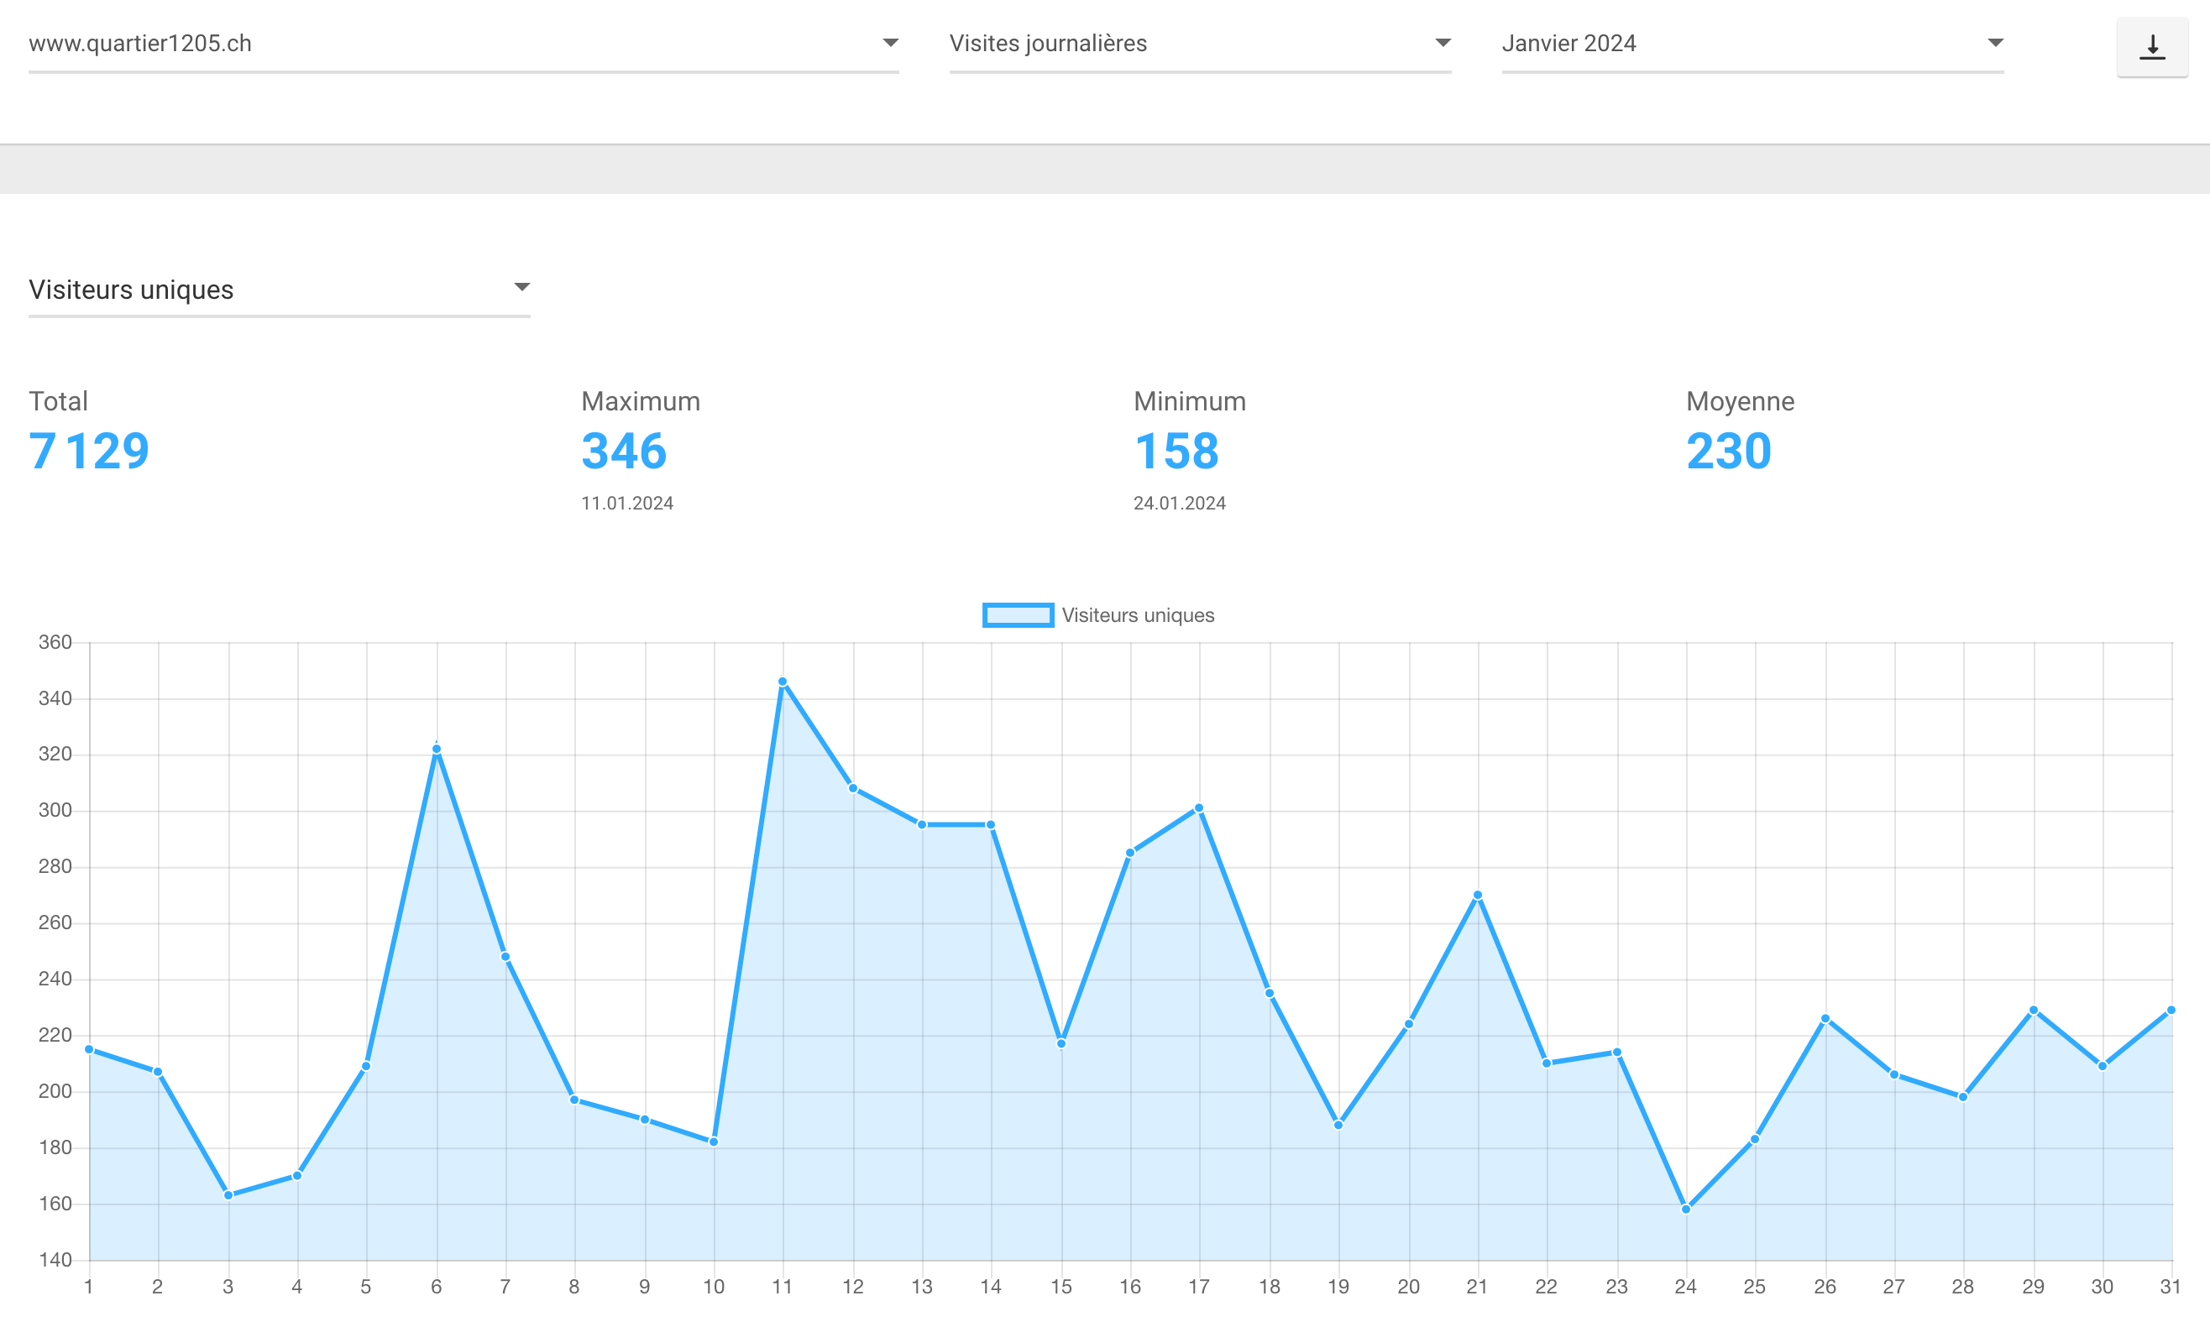Select the peak data point on day 11
This screenshot has width=2210, height=1327.
pos(783,682)
